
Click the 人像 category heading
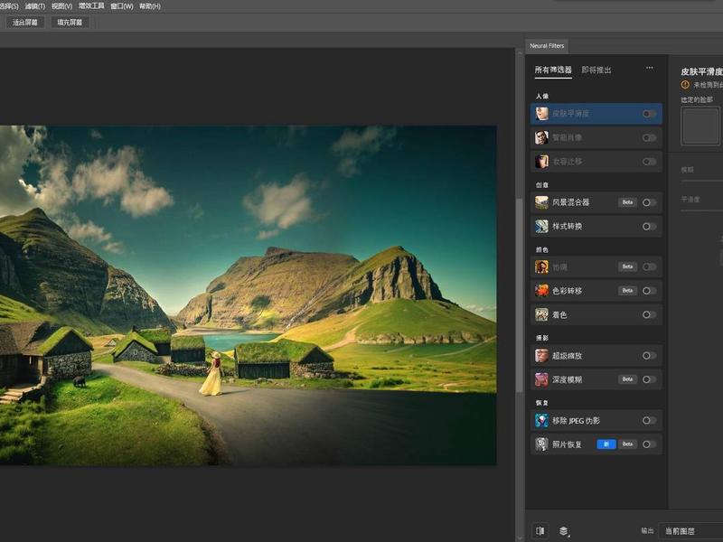541,97
